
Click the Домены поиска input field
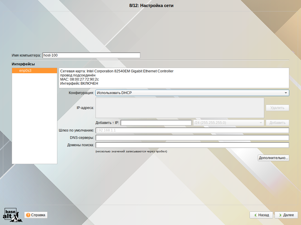point(192,145)
